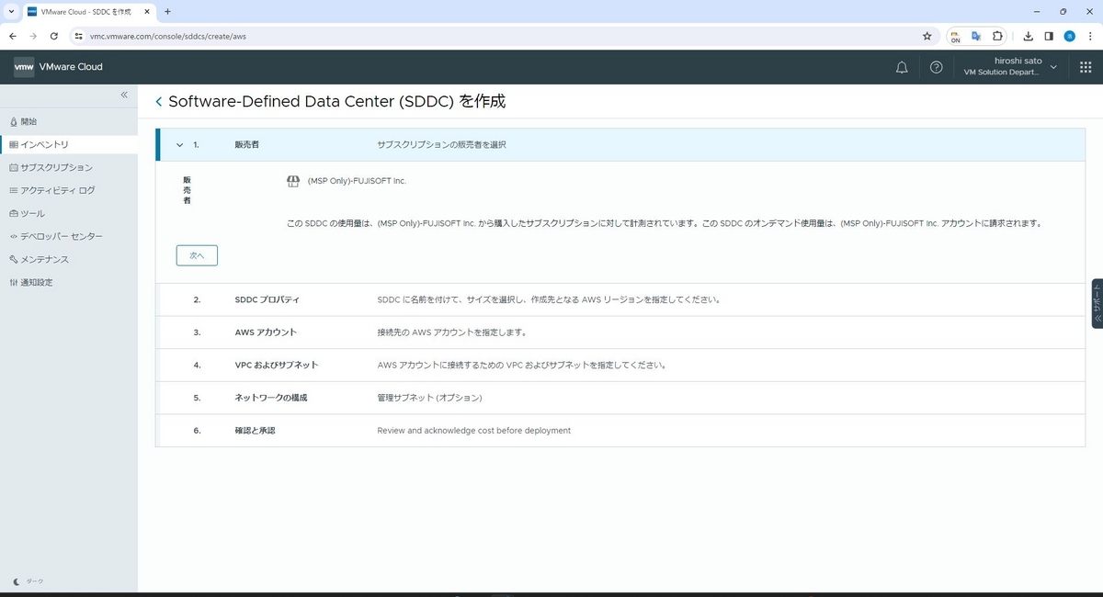1103x597 pixels.
Task: Expand step 3 AWS アカウント
Action: tap(620, 332)
